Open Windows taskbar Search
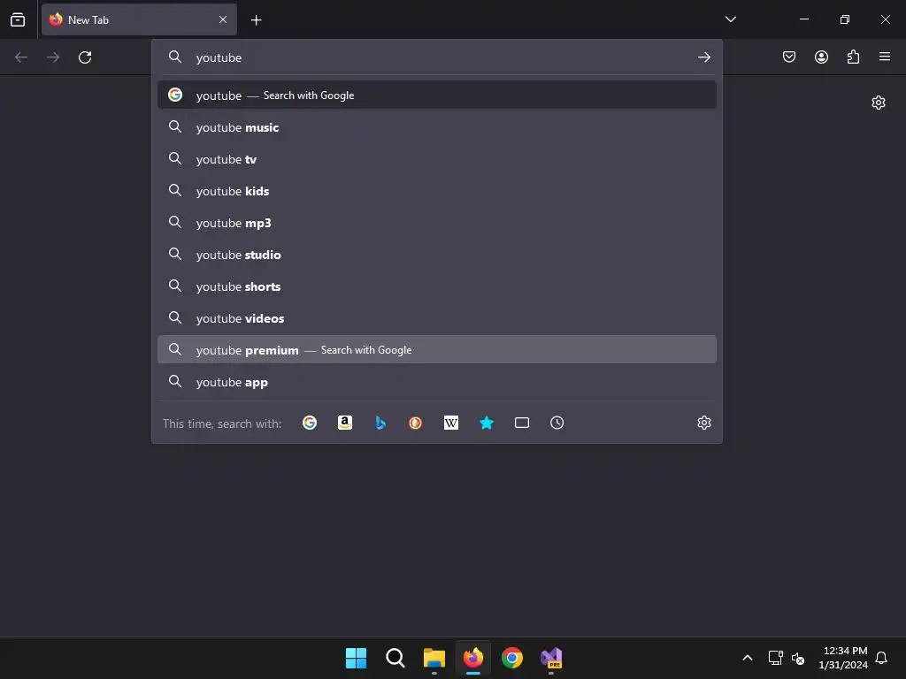The image size is (906, 679). coord(395,658)
